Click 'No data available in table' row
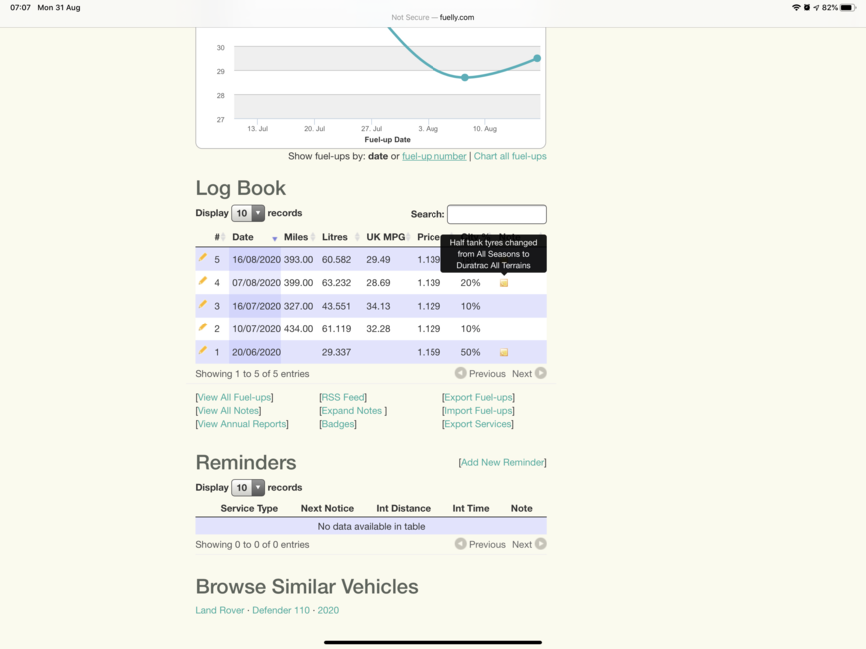The width and height of the screenshot is (866, 649). [x=372, y=526]
